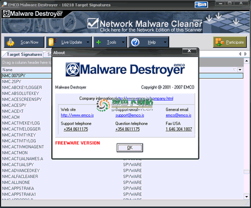The image size is (251, 208).
Task: Select the NMC.ACESCREENSPY entry
Action: [22, 99]
